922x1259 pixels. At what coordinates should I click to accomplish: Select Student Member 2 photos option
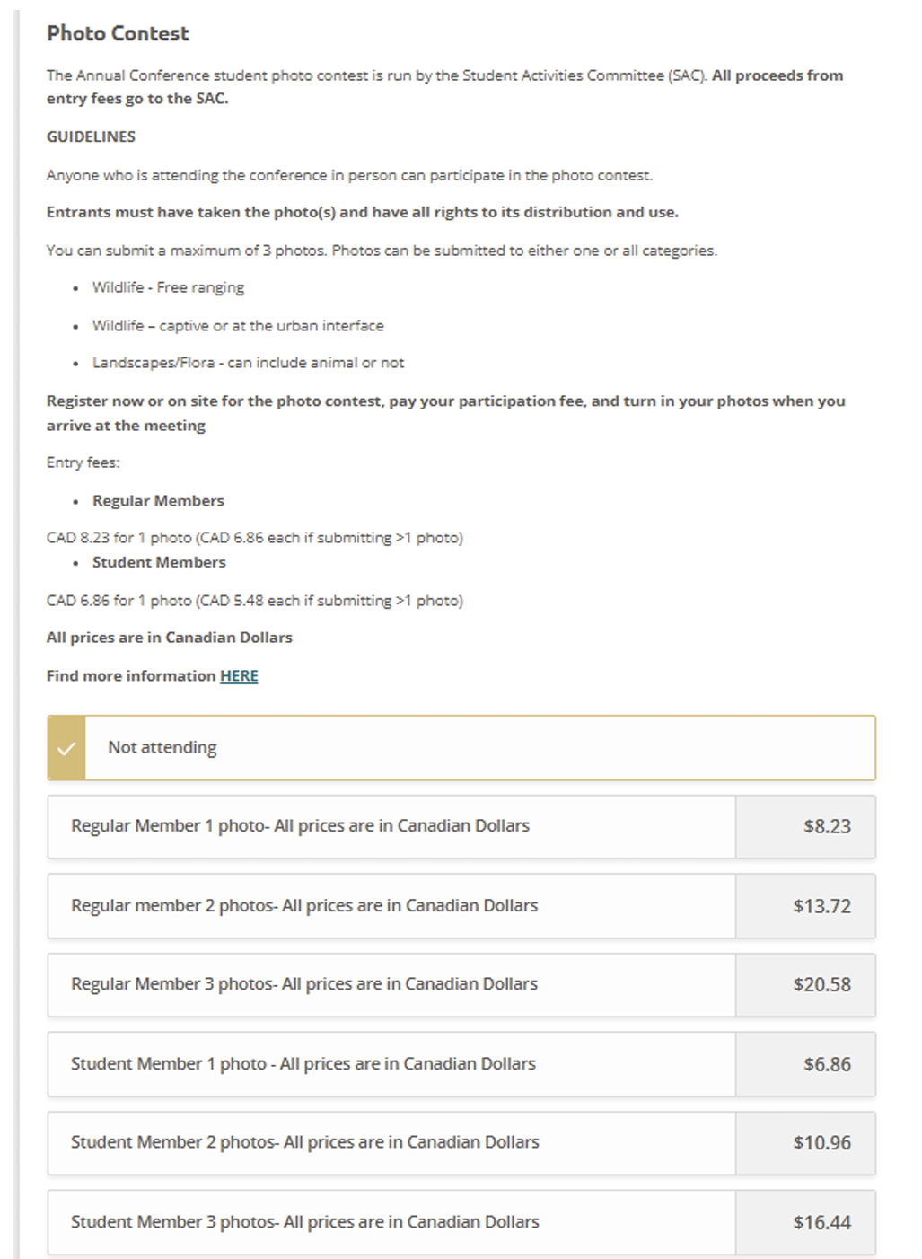305,1142
